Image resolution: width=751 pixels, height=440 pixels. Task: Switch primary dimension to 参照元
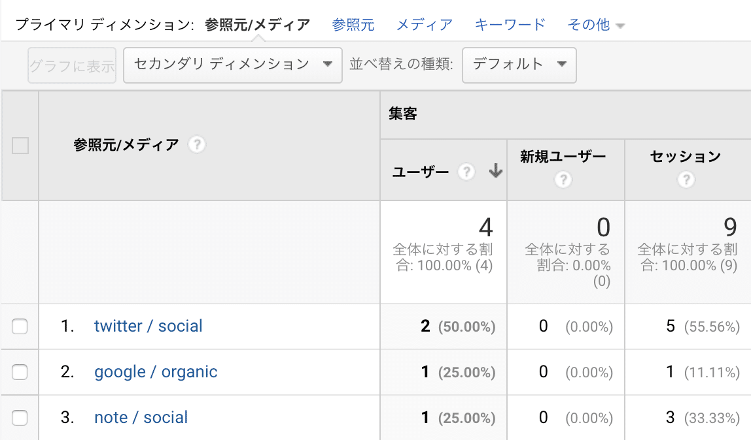(353, 25)
